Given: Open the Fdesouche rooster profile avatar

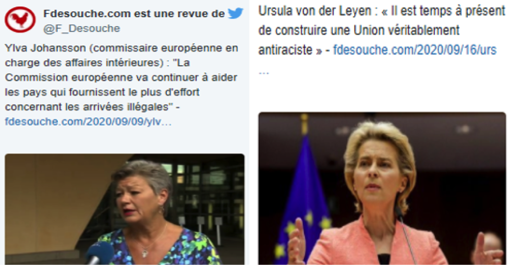Looking at the screenshot, I should [20, 20].
